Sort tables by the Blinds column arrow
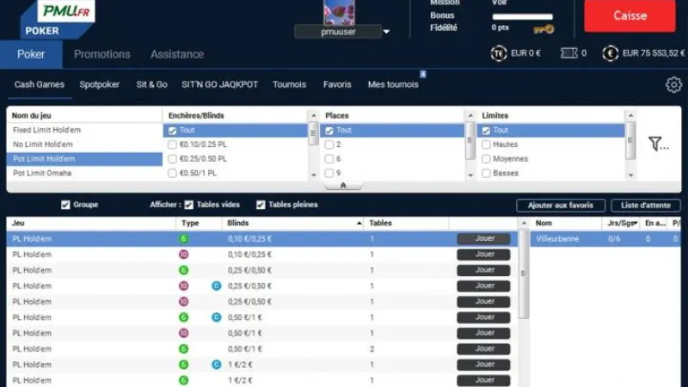688x387 pixels. click(x=359, y=224)
